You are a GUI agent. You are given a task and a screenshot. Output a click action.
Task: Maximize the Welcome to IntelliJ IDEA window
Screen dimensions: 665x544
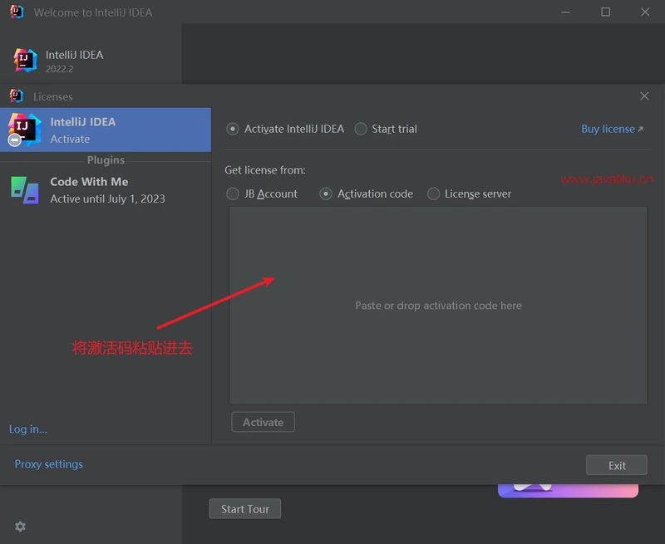[x=605, y=12]
